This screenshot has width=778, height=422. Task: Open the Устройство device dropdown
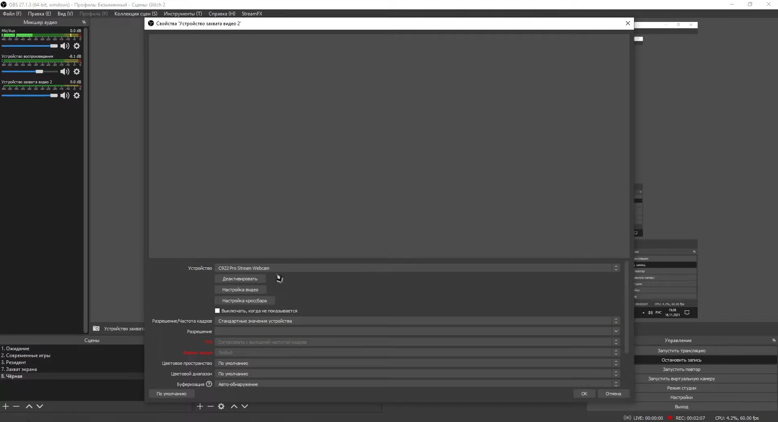[x=416, y=268]
